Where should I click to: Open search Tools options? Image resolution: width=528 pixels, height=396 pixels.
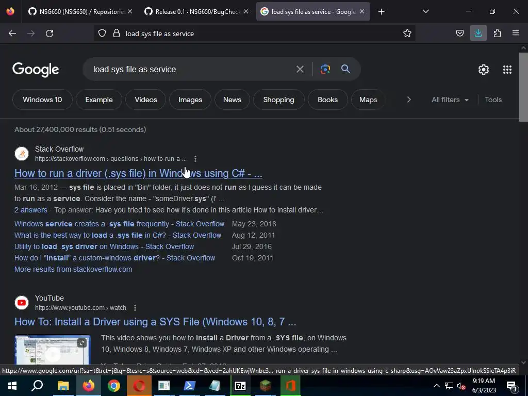point(493,100)
